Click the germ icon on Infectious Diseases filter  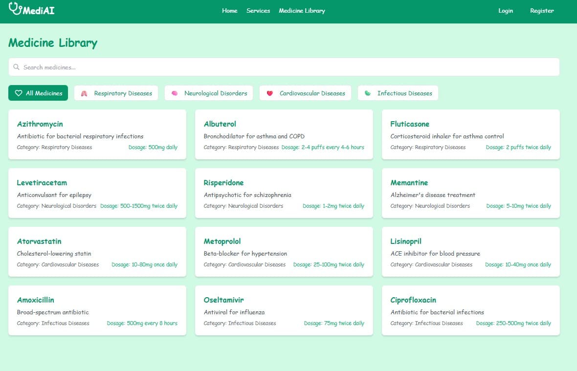point(367,93)
